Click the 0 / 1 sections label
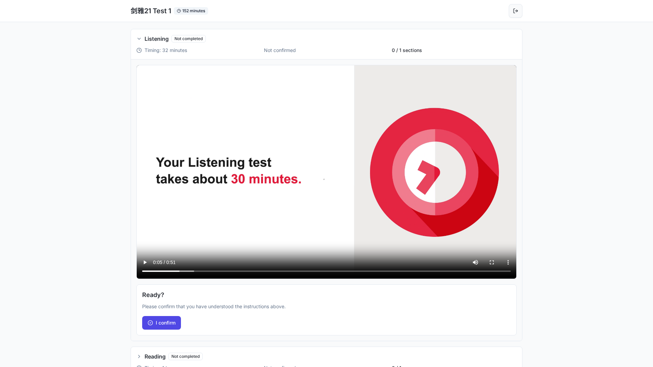This screenshot has width=653, height=367. [407, 50]
